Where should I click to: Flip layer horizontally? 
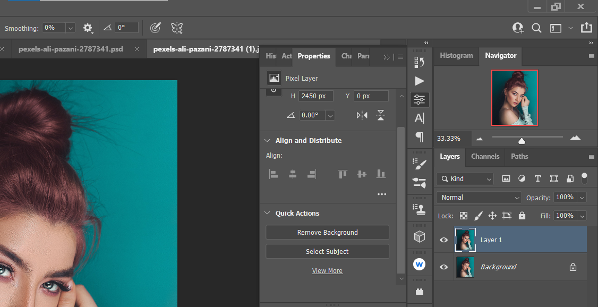[362, 115]
